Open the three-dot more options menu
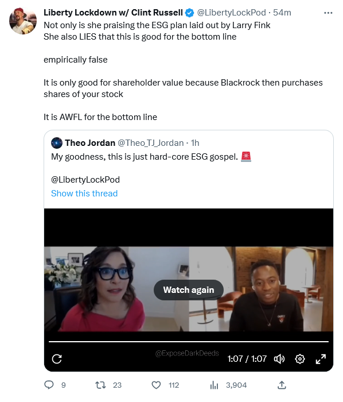343x402 pixels. coord(328,13)
